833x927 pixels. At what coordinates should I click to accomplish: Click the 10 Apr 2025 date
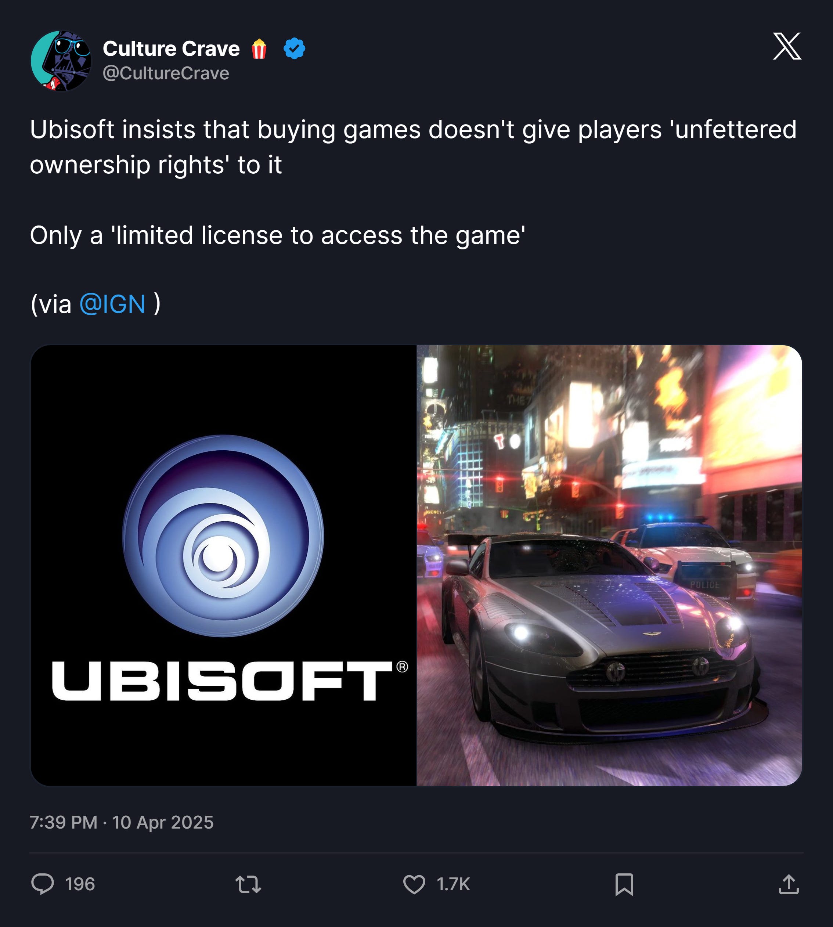[163, 822]
